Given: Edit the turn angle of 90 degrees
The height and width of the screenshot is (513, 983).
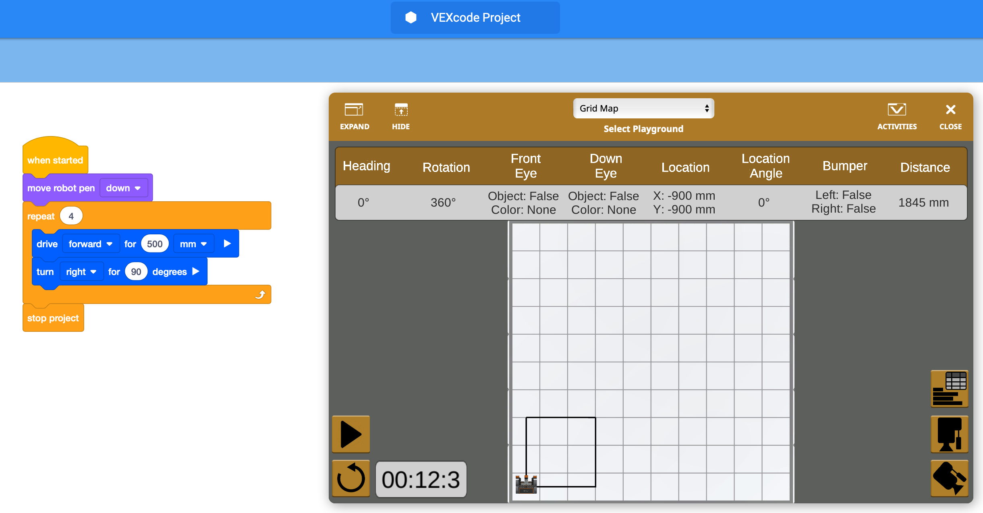Looking at the screenshot, I should point(136,271).
